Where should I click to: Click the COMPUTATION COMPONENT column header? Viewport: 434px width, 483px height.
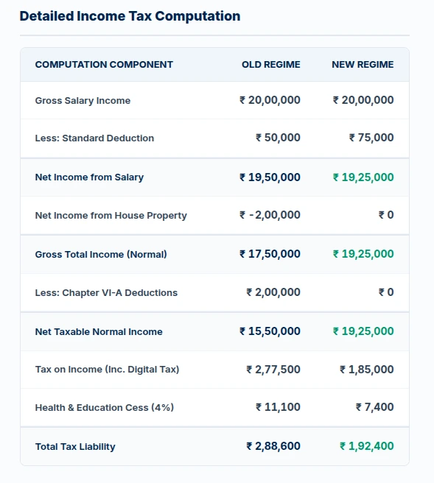coord(104,65)
